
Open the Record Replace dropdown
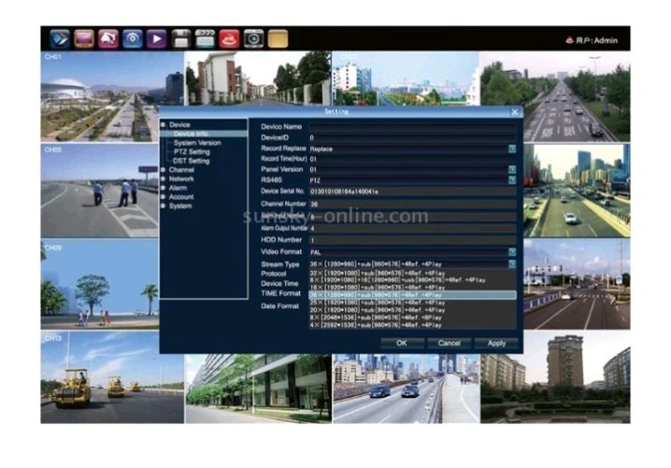click(512, 149)
